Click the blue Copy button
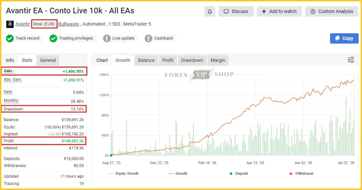Screen dimensions: 362x190 [x=344, y=38]
